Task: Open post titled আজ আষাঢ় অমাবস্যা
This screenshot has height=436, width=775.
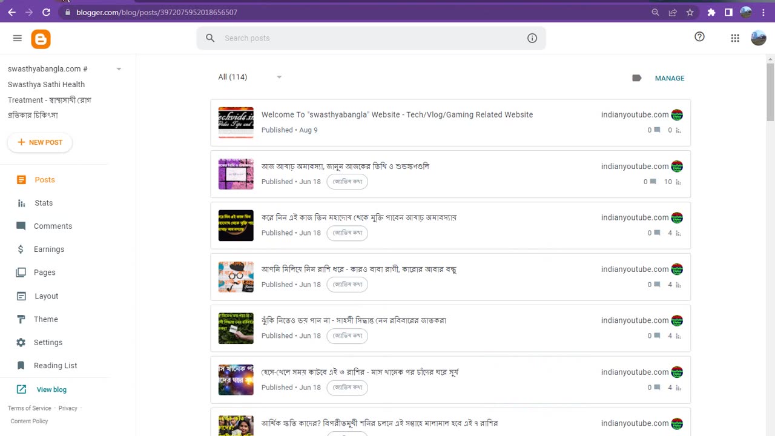Action: [345, 166]
